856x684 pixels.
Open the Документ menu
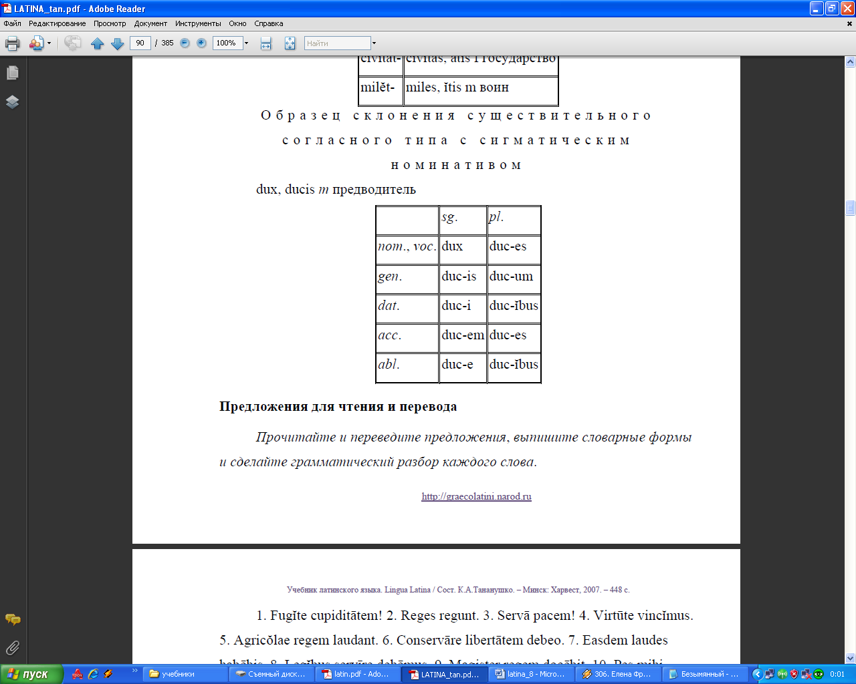(150, 23)
